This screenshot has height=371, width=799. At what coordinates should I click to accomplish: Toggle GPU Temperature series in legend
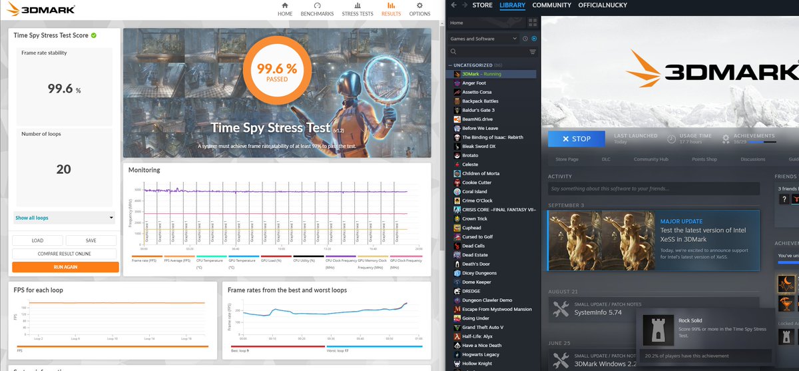[243, 262]
